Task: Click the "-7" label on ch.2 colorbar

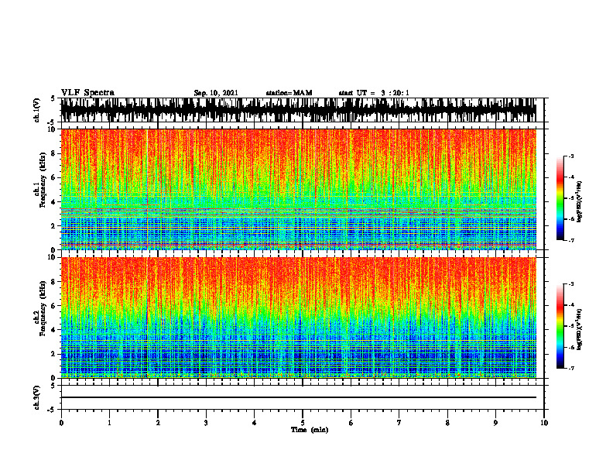Action: click(571, 369)
